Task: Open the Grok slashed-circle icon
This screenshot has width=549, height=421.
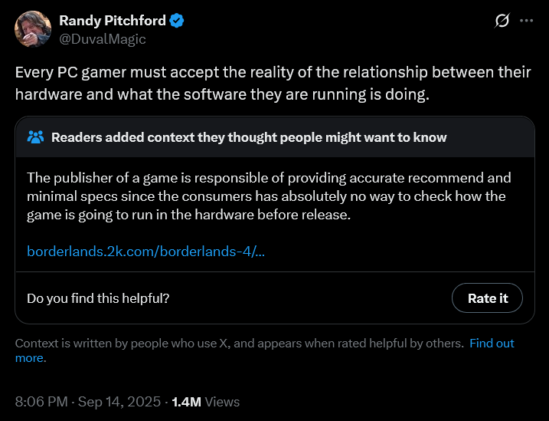Action: click(x=502, y=21)
